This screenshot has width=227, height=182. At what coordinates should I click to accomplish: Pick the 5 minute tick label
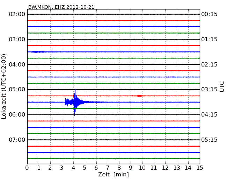coord(85,168)
